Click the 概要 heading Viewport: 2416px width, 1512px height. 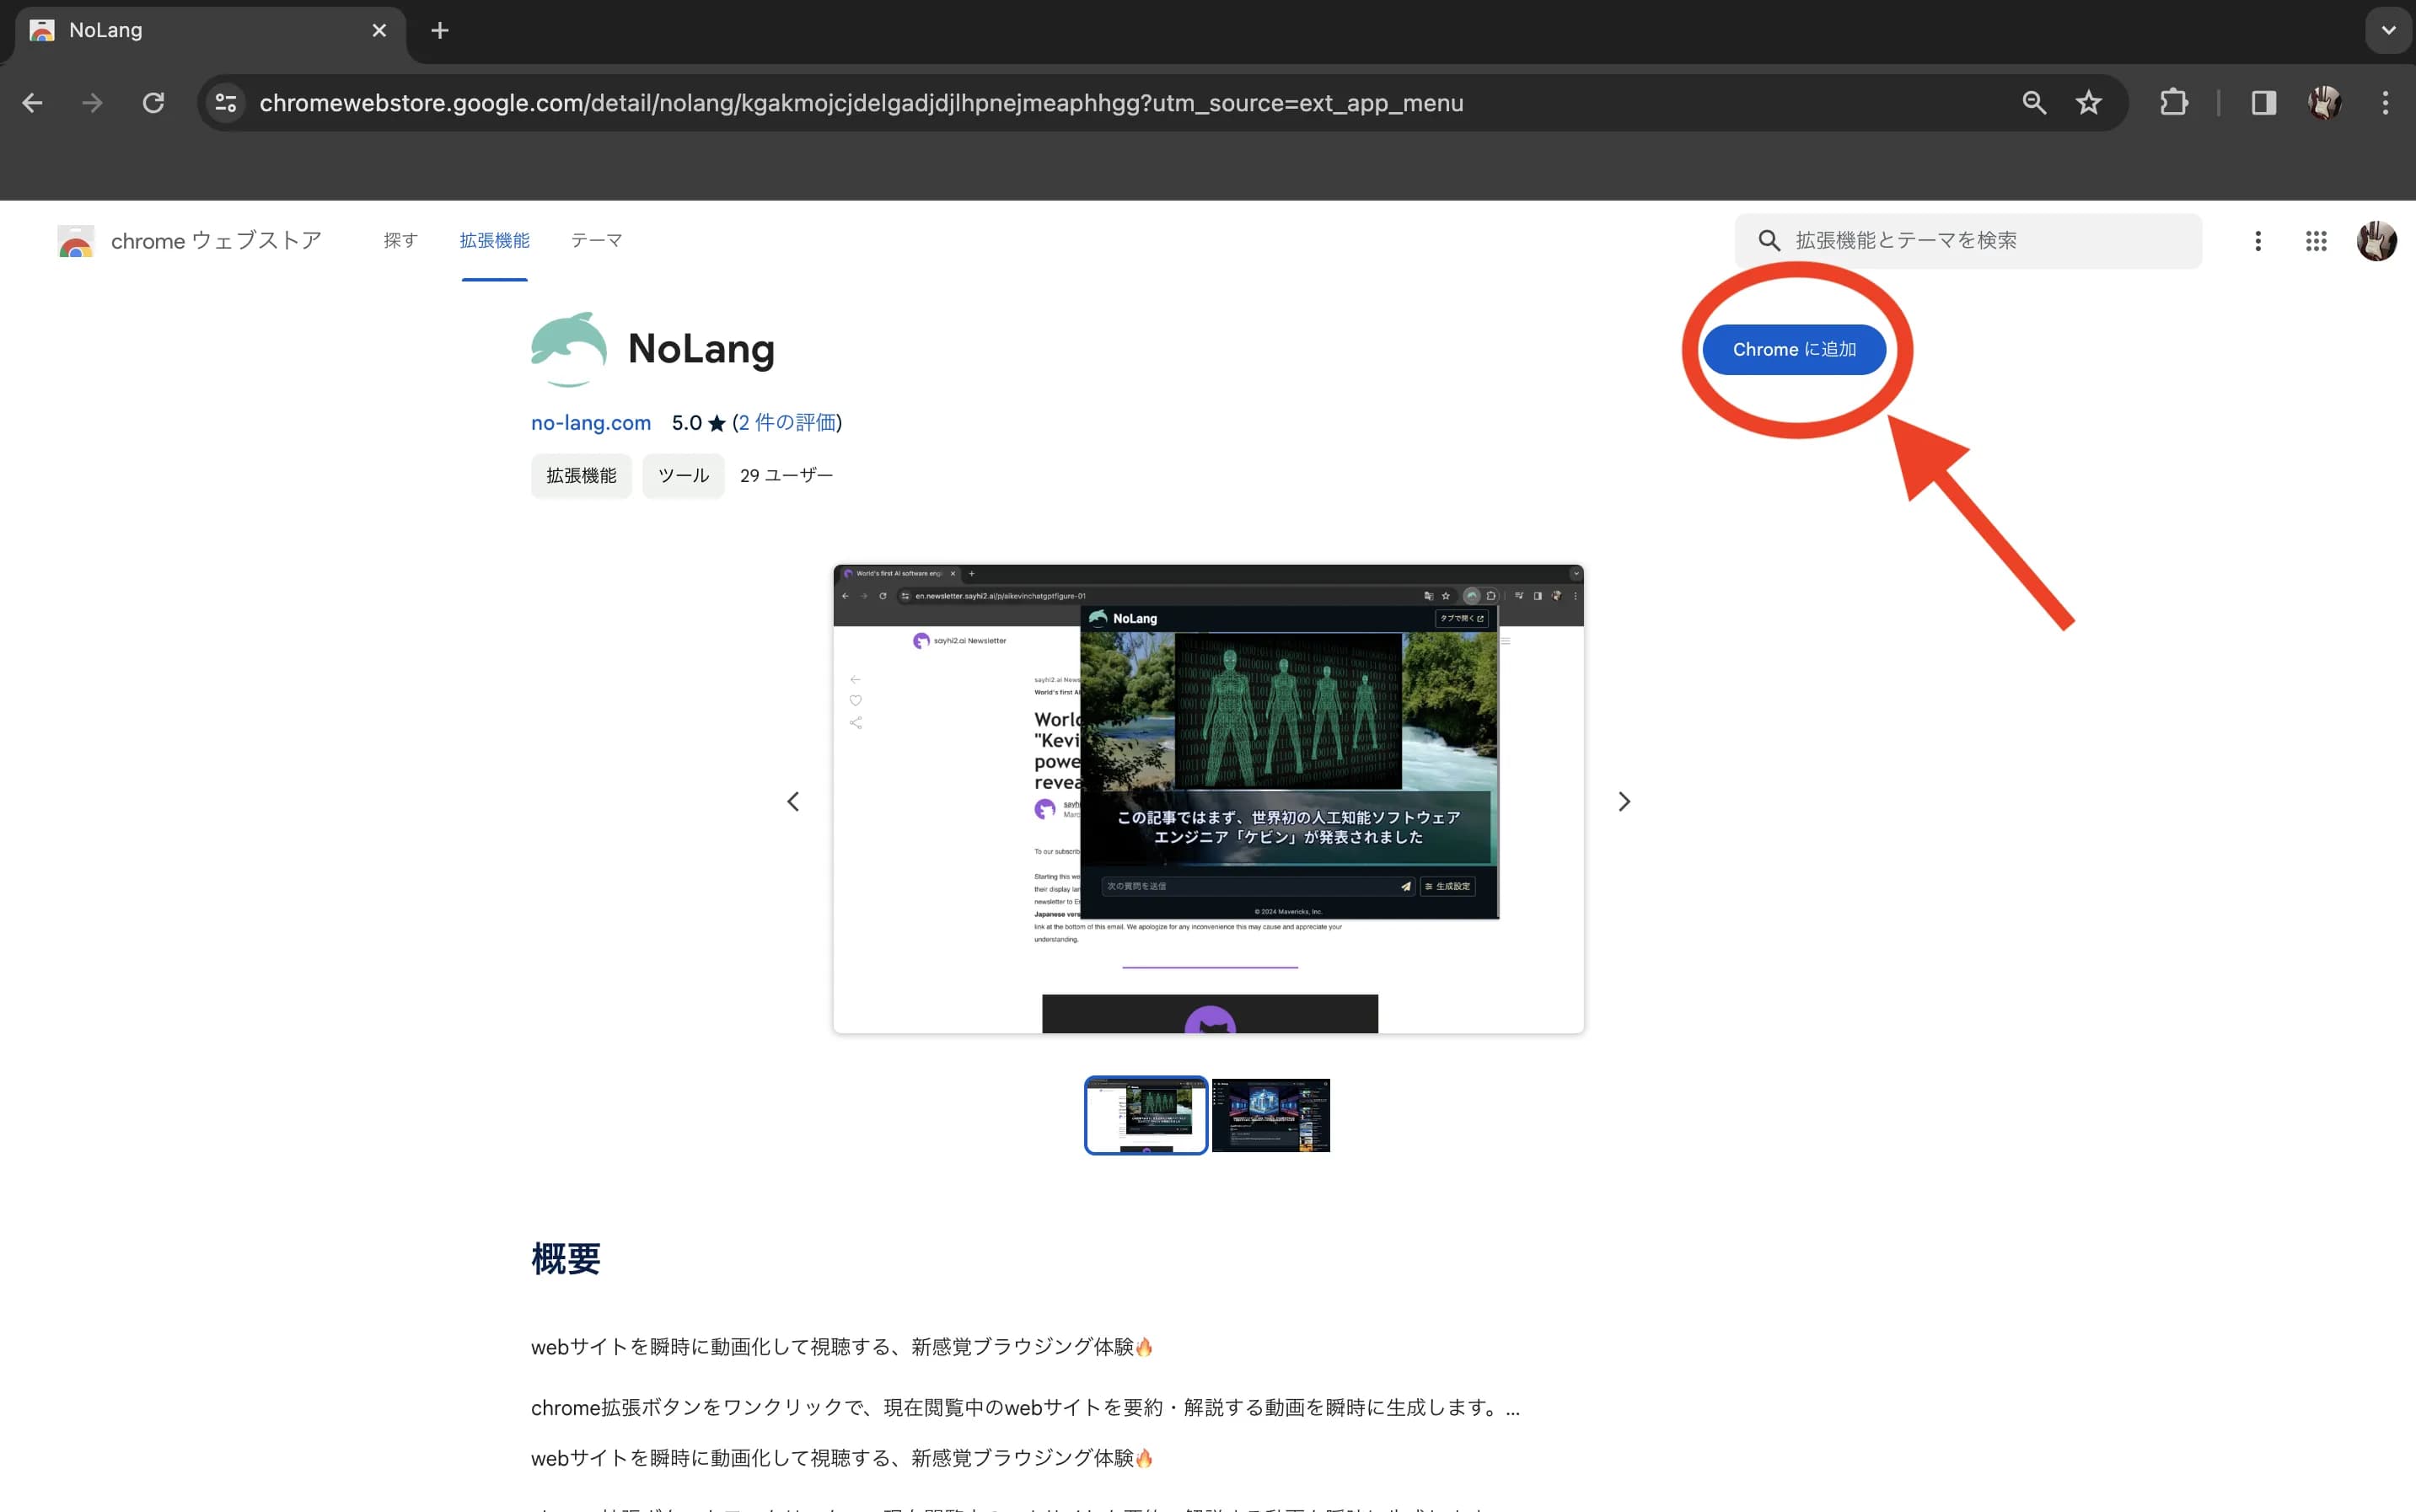(566, 1259)
